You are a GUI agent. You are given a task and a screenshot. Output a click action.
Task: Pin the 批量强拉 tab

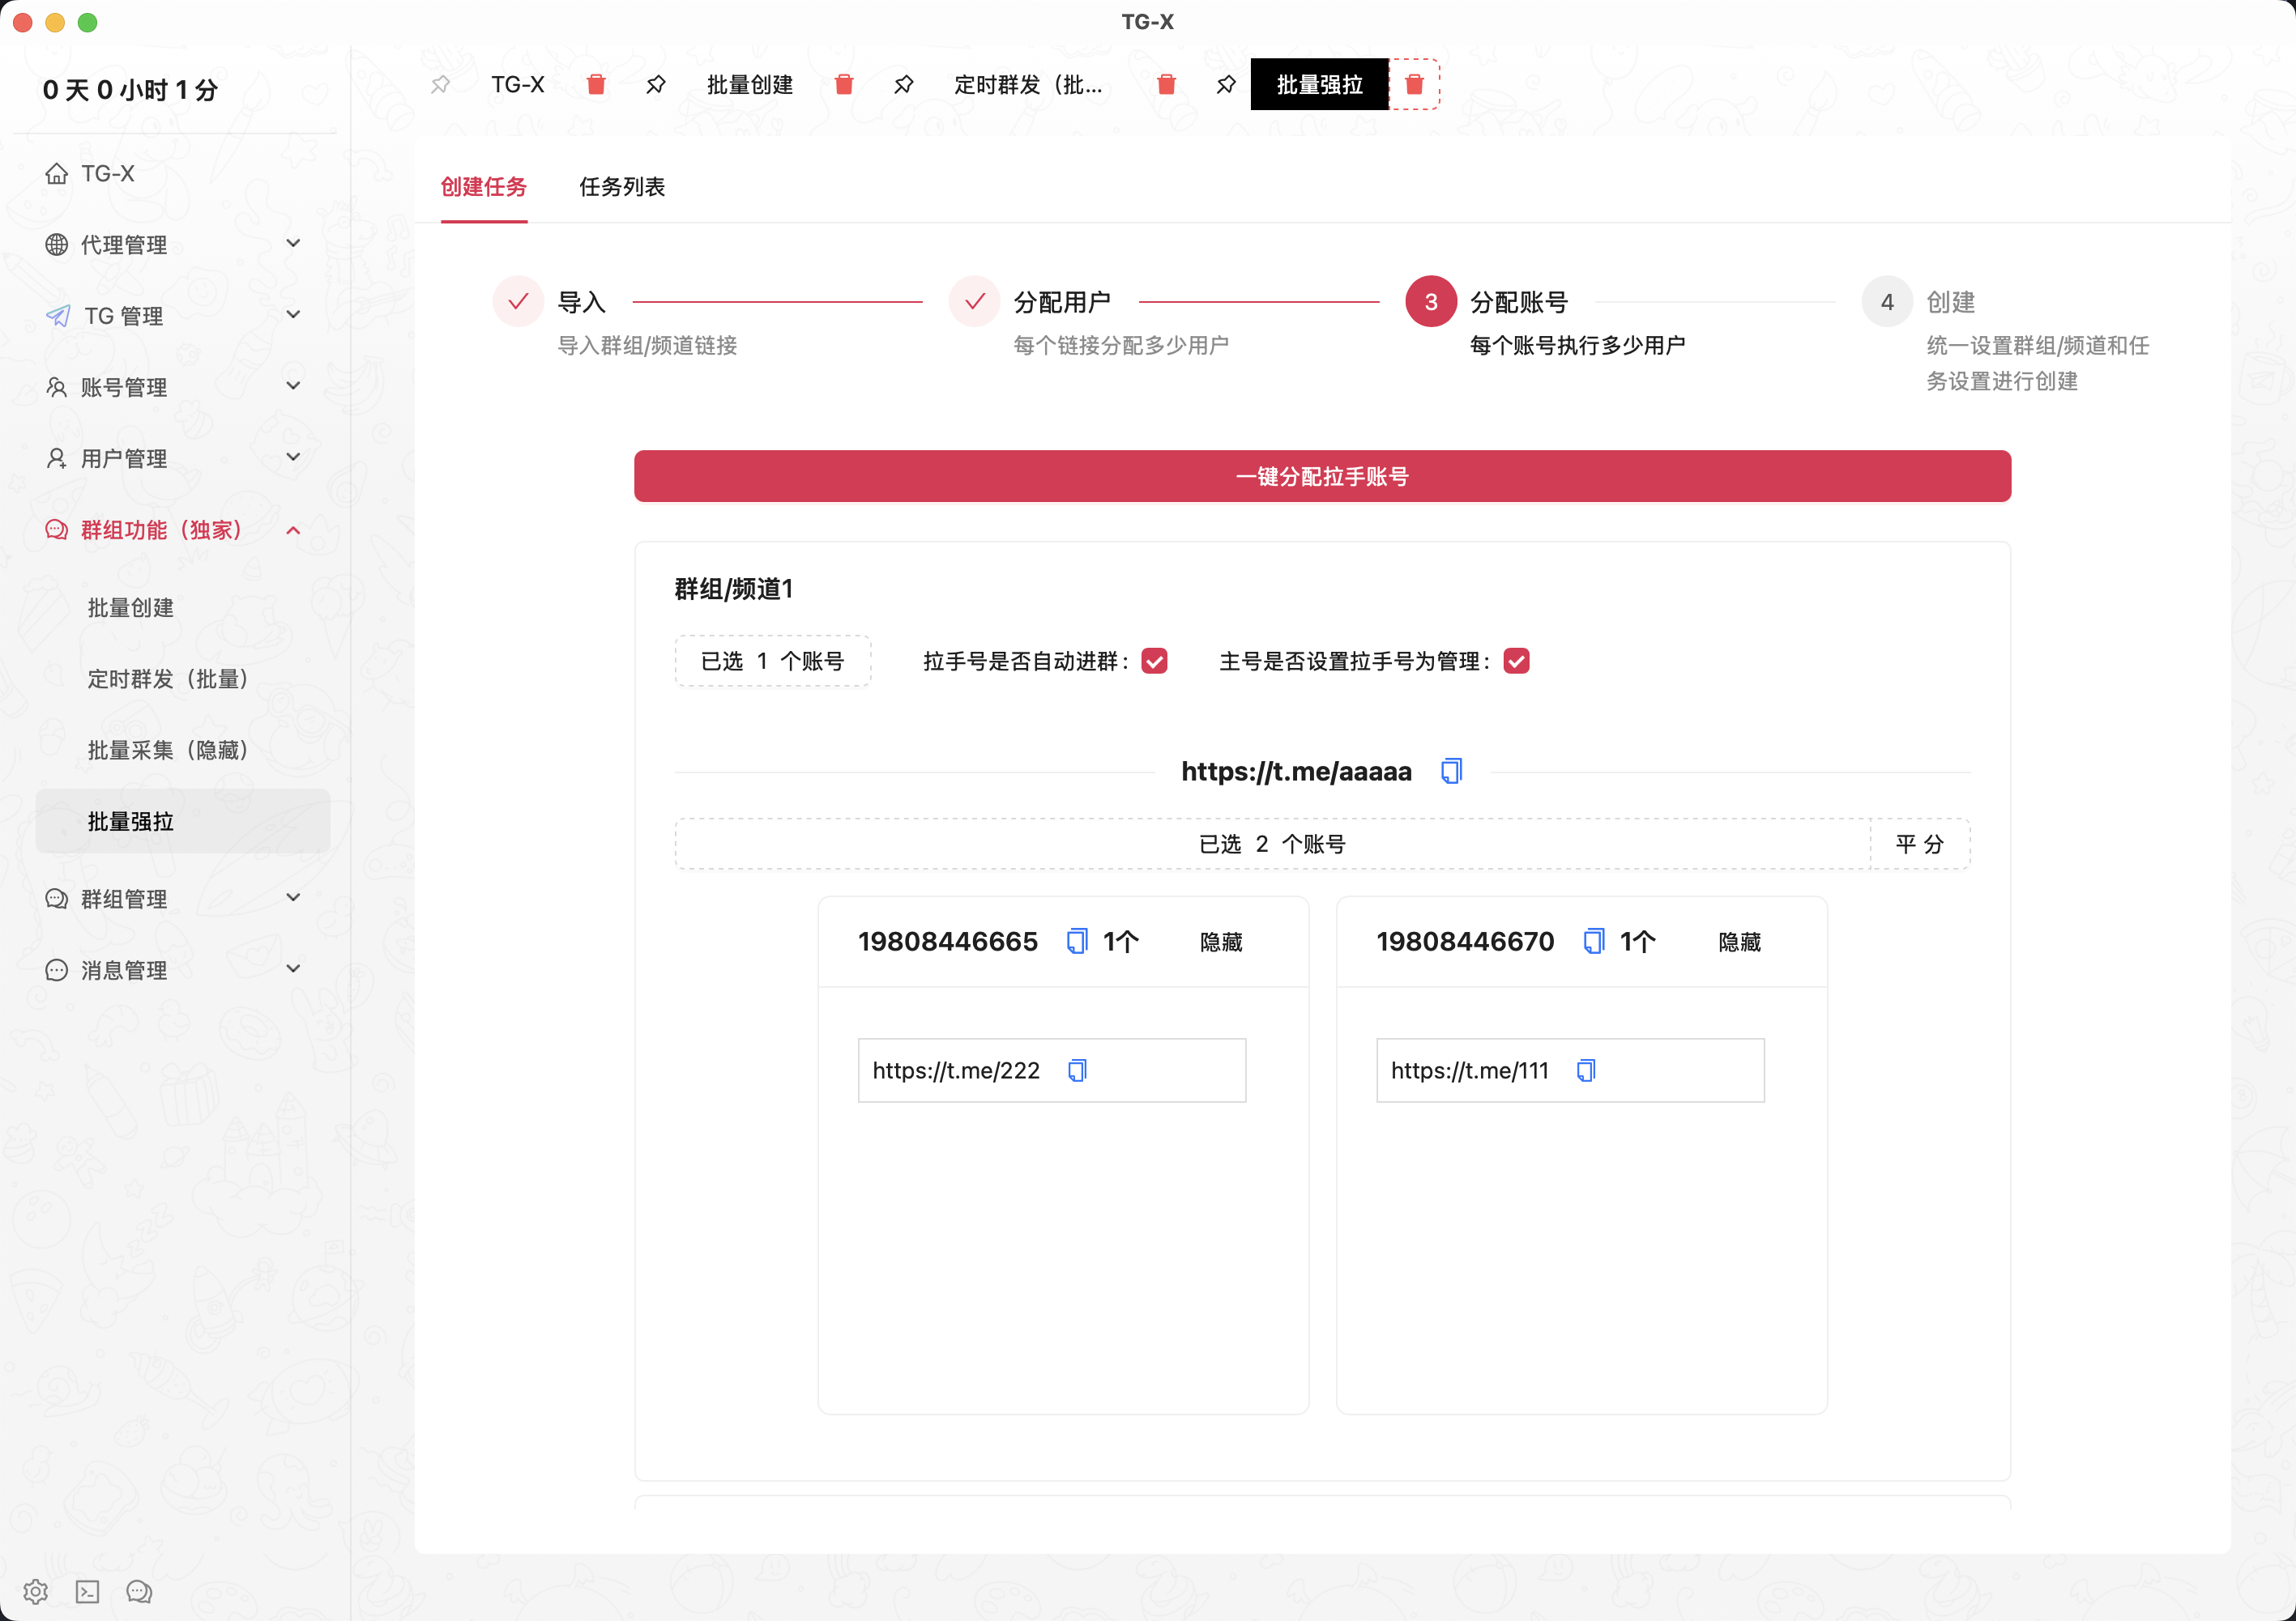[x=1226, y=85]
